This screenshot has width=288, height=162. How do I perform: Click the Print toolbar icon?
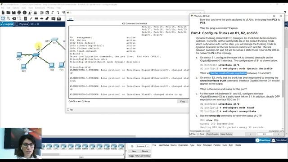coord(19,13)
